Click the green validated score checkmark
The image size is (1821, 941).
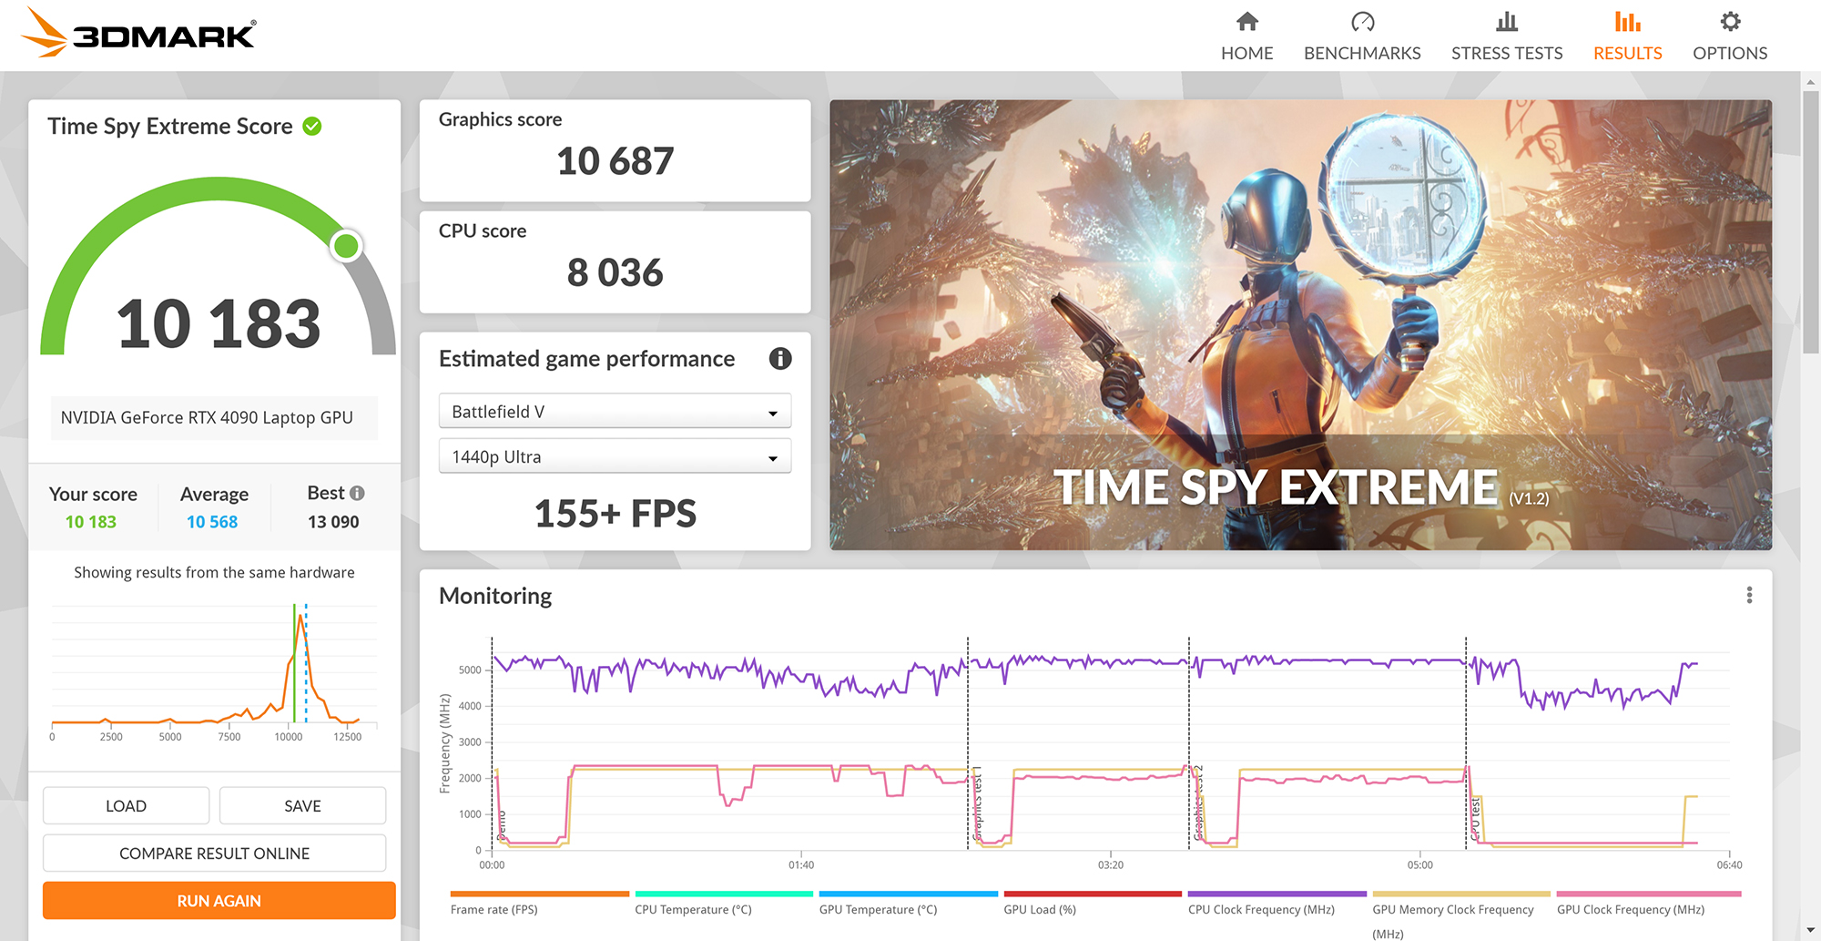pos(312,127)
